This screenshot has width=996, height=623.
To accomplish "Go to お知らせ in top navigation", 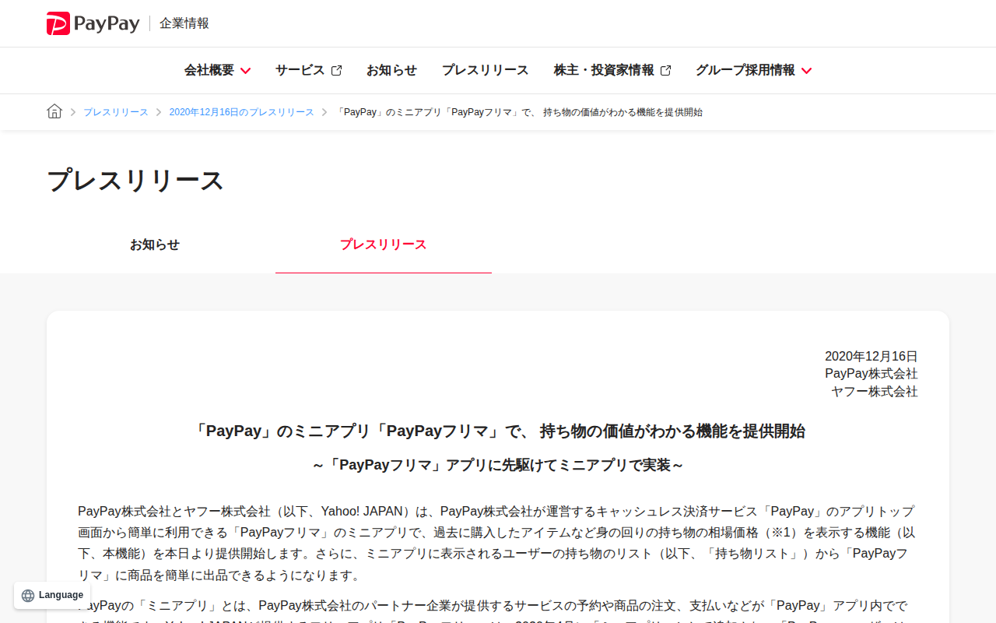I will tap(391, 70).
